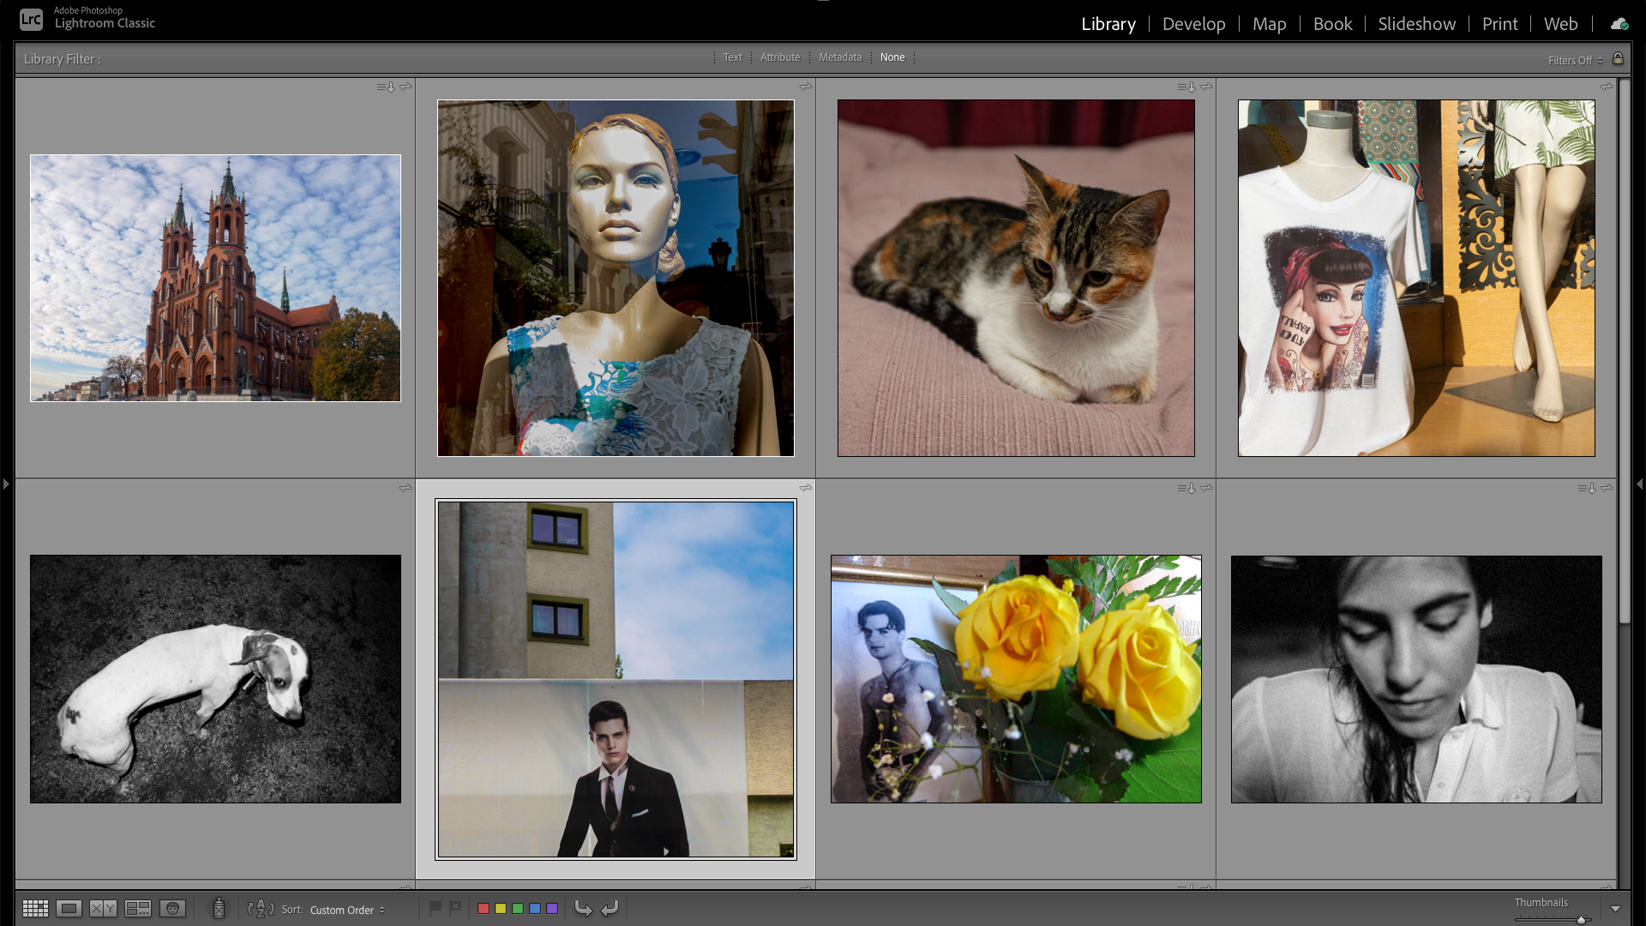Switch to Grid view
The image size is (1646, 926).
(35, 909)
